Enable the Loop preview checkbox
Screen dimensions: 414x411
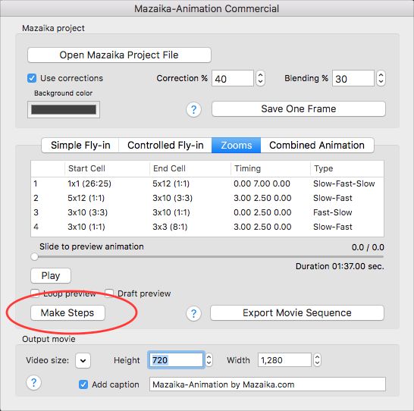[35, 293]
